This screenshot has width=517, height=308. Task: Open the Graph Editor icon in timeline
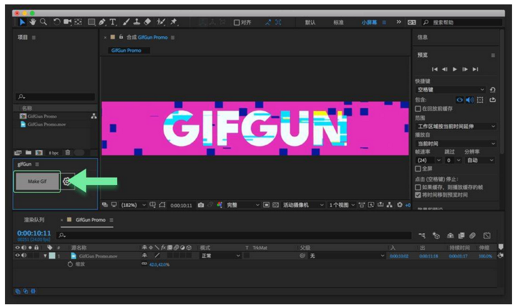(487, 236)
